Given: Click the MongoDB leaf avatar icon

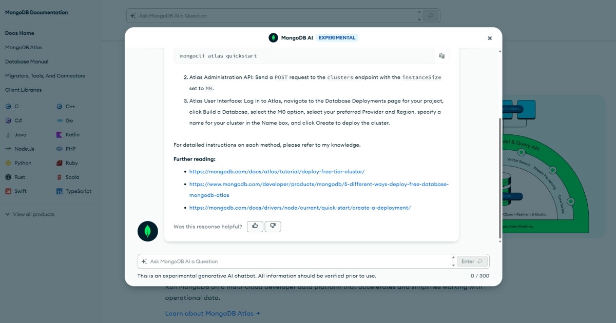Looking at the screenshot, I should point(148,231).
